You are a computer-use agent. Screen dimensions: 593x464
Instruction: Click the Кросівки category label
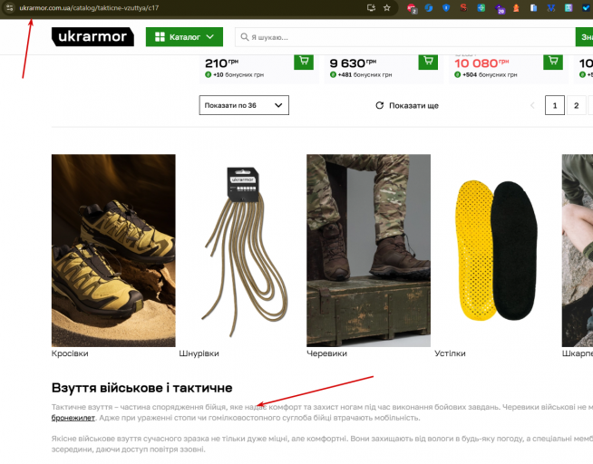click(70, 353)
